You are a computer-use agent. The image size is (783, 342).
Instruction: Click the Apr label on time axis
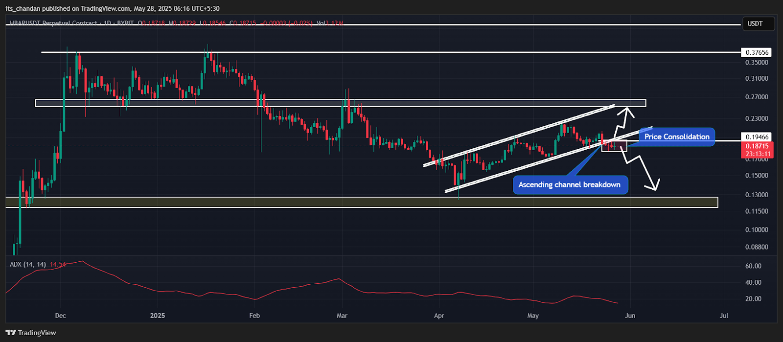(x=439, y=316)
